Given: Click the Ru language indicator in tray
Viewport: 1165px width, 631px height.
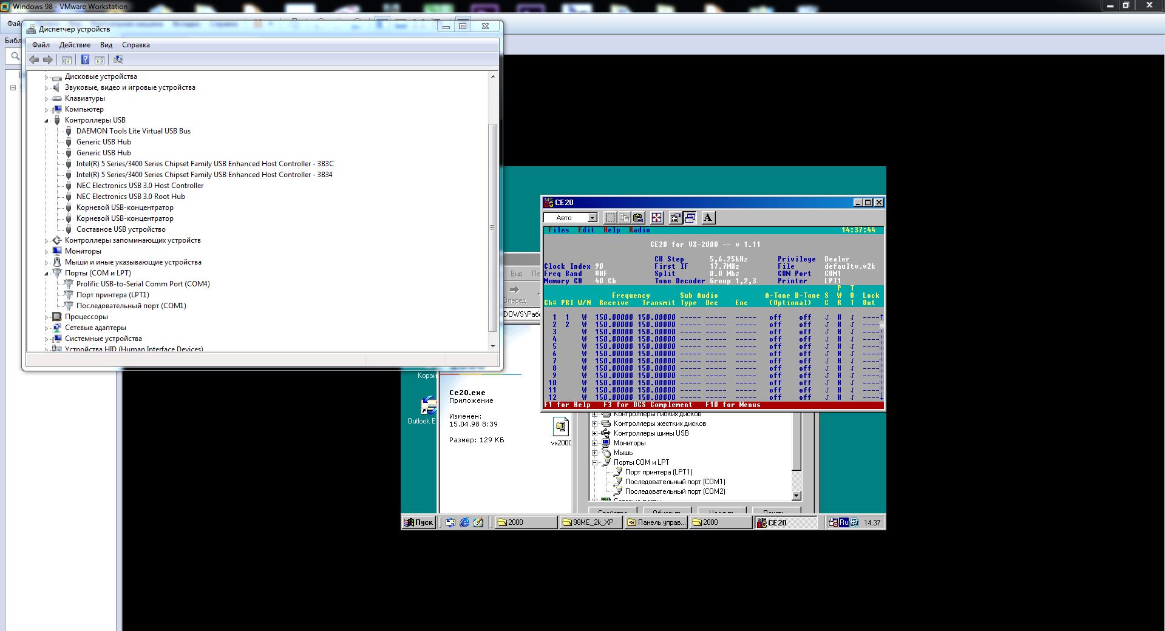Looking at the screenshot, I should coord(844,522).
